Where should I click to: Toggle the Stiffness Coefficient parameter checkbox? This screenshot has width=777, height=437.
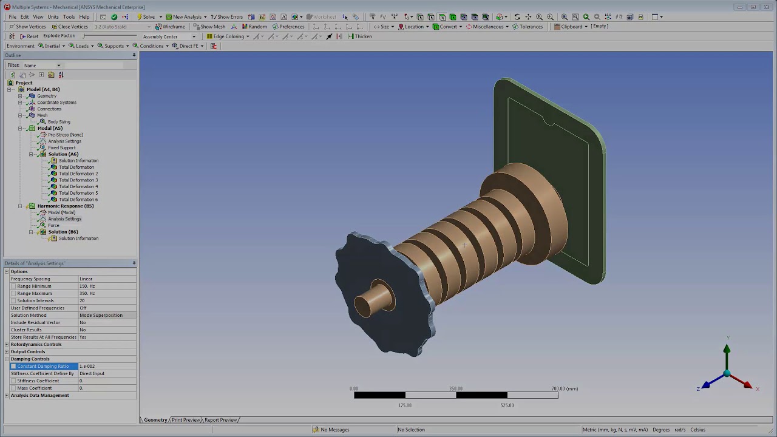(x=13, y=381)
